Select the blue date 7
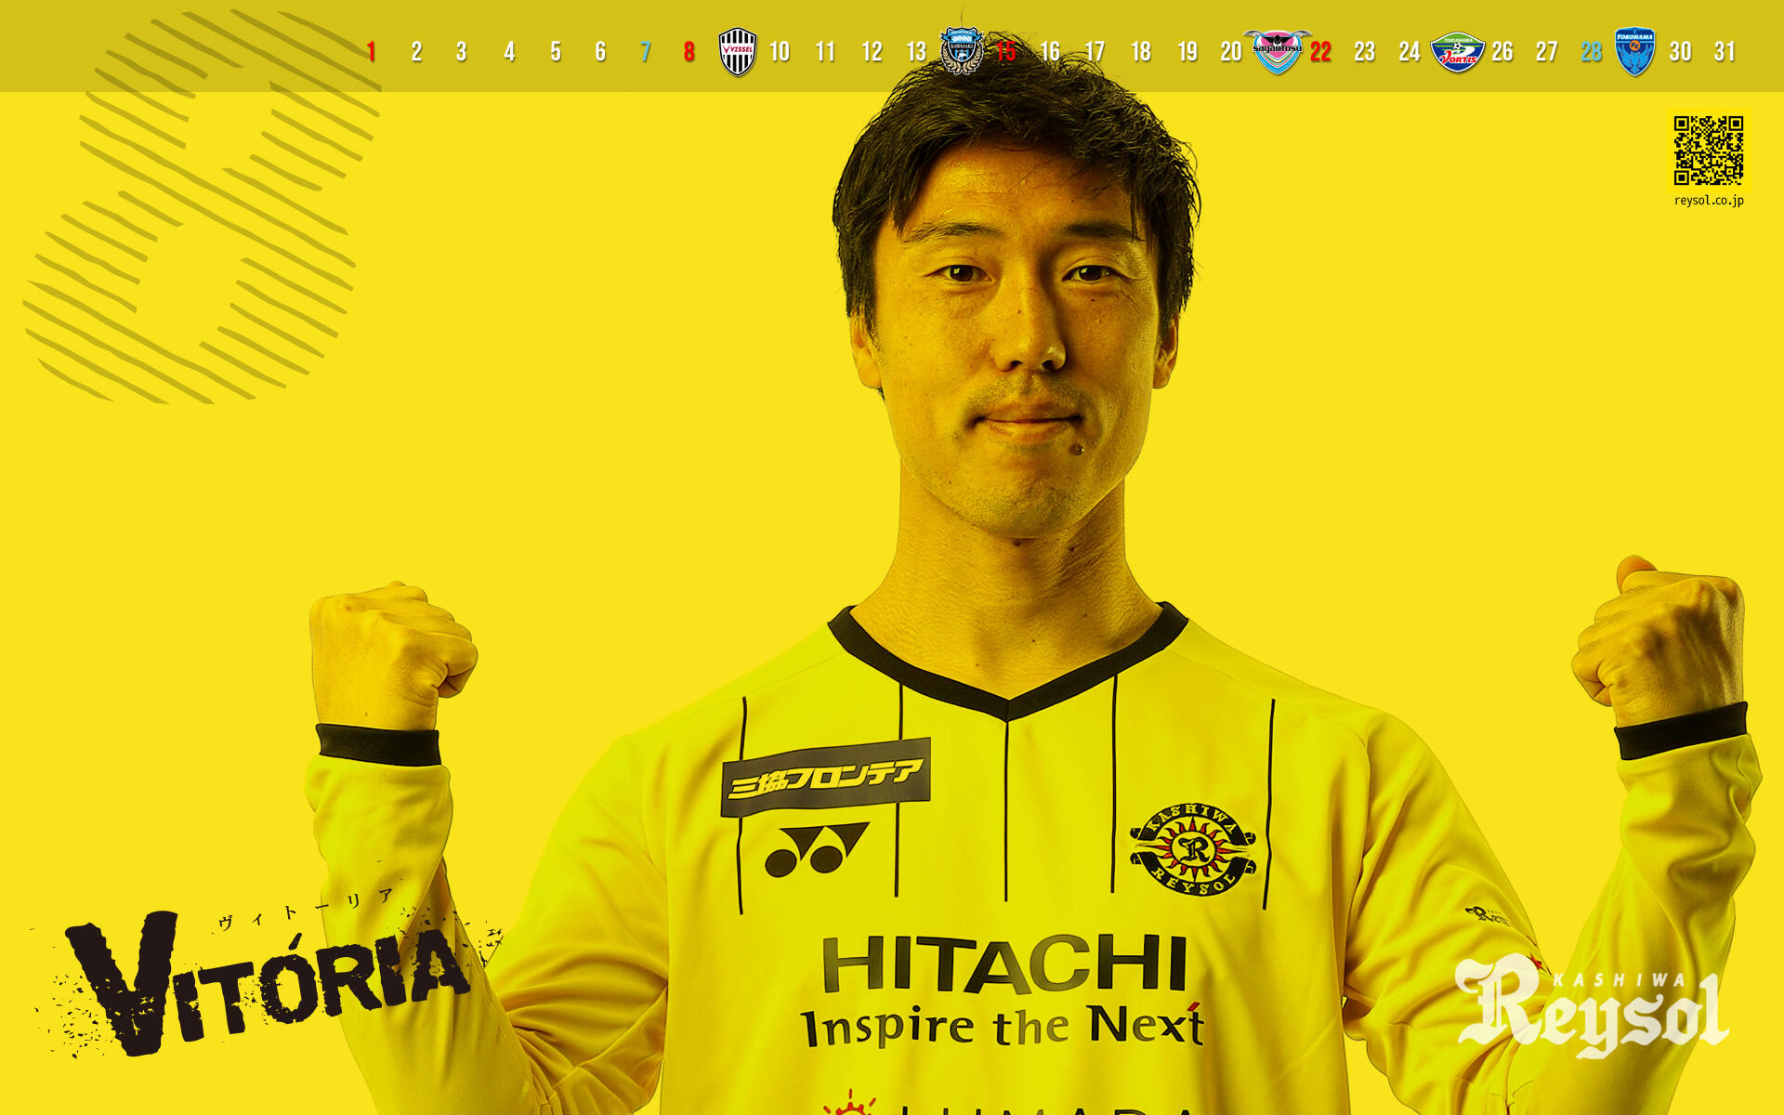The image size is (1784, 1115). point(645,52)
